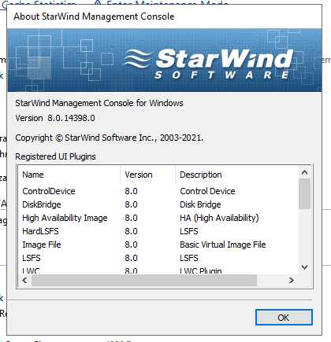Click the down arrow of the vertical scrollbar
The height and width of the screenshot is (342, 331).
[305, 267]
